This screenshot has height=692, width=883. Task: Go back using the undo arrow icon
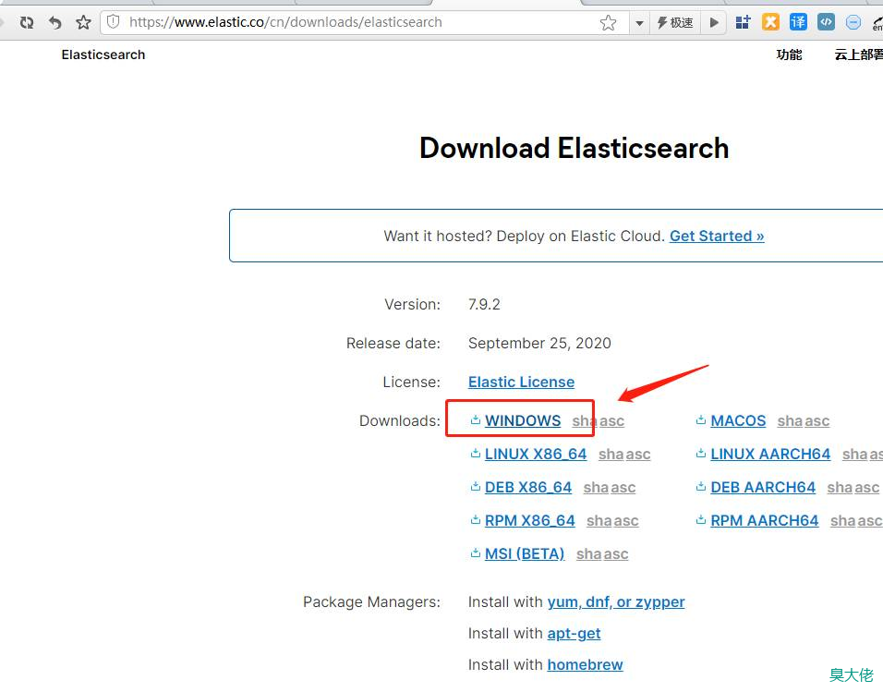click(54, 22)
